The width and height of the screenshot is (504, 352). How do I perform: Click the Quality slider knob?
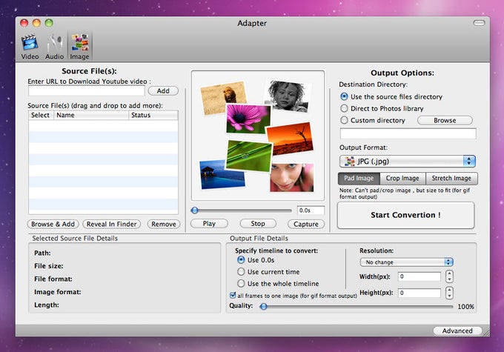point(264,306)
